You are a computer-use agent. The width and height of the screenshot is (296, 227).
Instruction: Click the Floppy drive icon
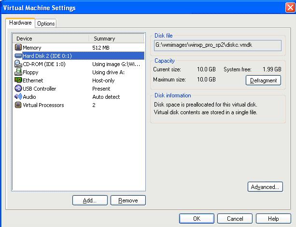pyautogui.click(x=18, y=72)
